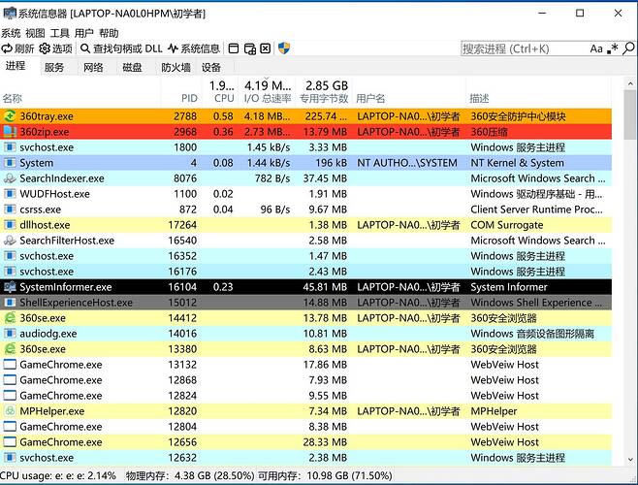The image size is (638, 485).
Task: Click the 360安全防护中心模块 description
Action: pos(518,116)
